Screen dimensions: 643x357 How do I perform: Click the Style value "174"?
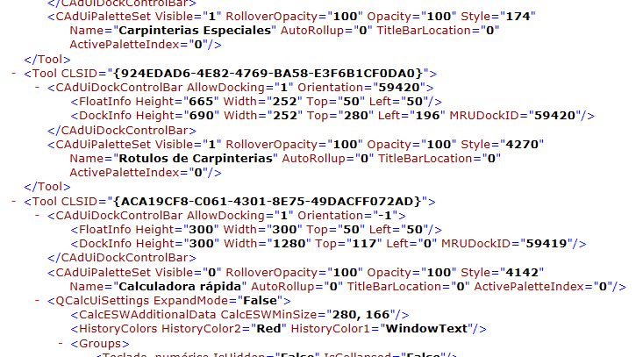point(518,17)
